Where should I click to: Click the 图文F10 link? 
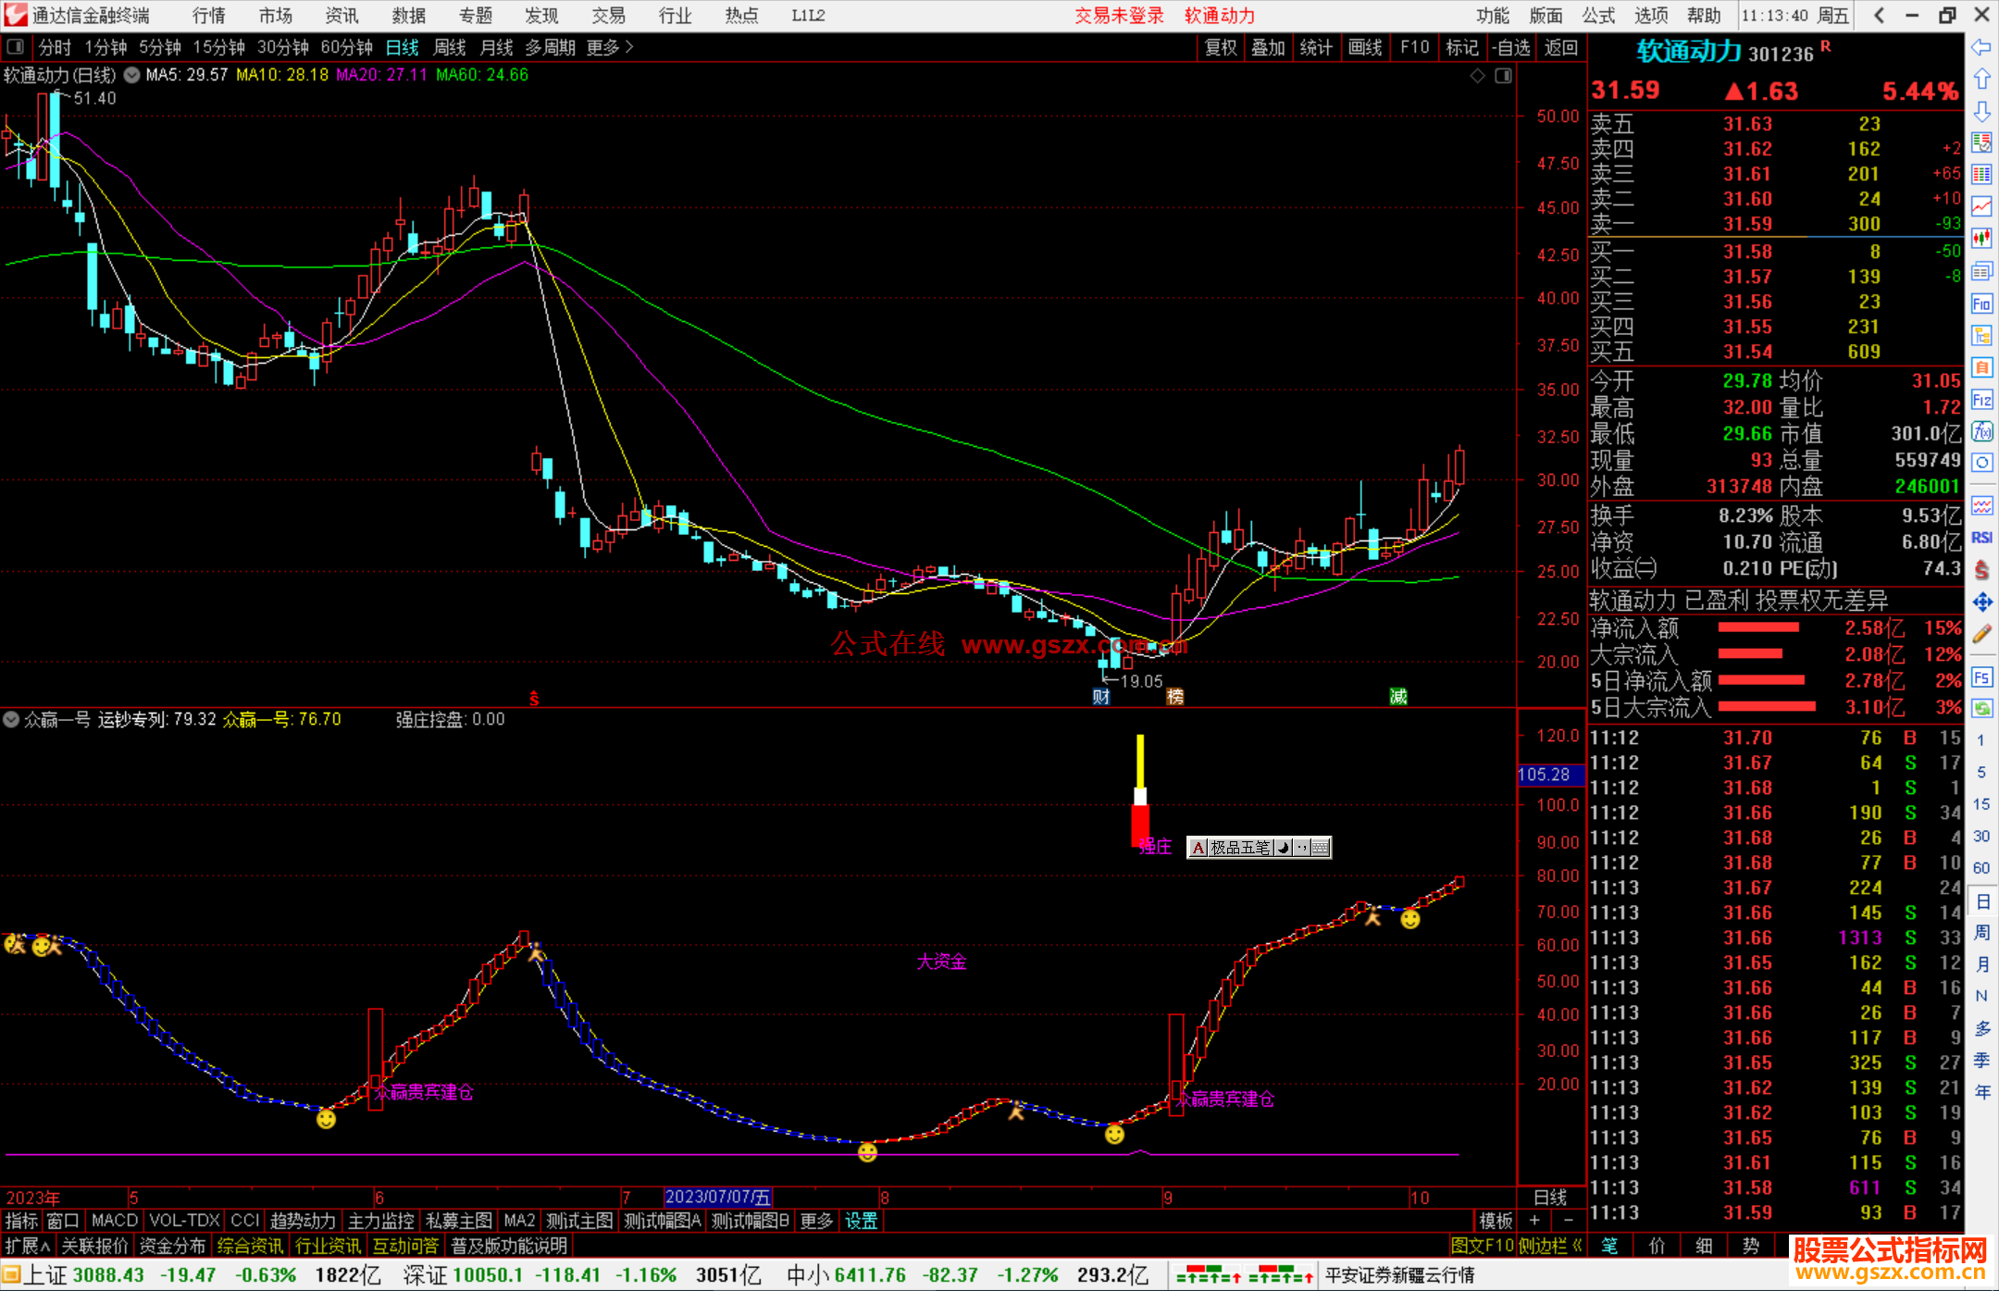point(1483,1246)
